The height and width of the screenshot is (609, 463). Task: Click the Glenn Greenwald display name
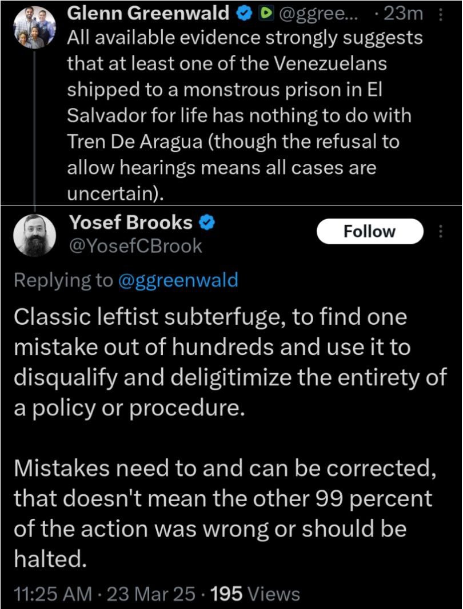click(148, 14)
